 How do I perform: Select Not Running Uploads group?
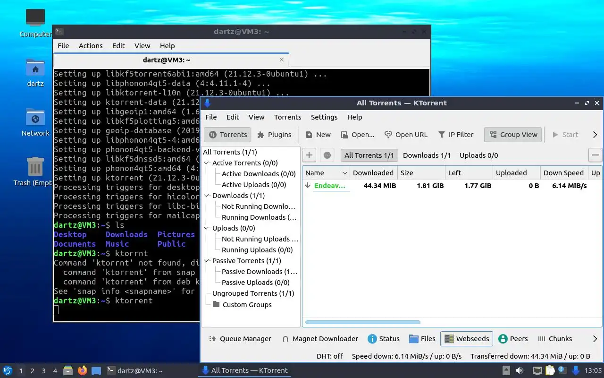(260, 239)
